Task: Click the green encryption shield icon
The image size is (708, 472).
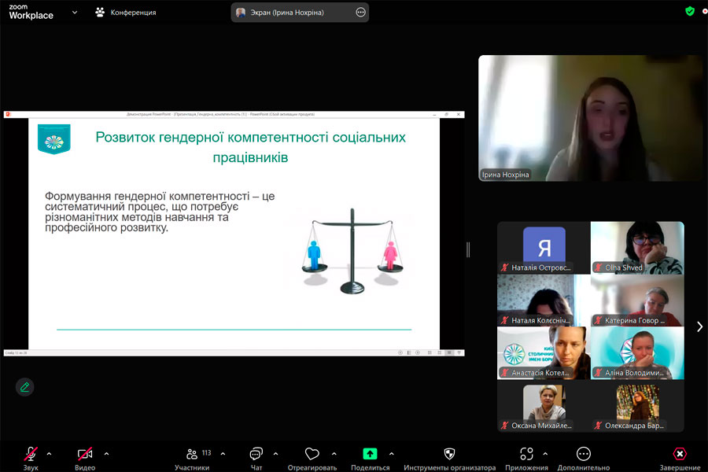Action: (x=689, y=11)
